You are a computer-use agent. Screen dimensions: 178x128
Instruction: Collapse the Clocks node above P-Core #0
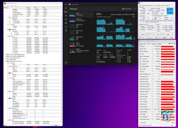pyautogui.click(x=8, y=36)
